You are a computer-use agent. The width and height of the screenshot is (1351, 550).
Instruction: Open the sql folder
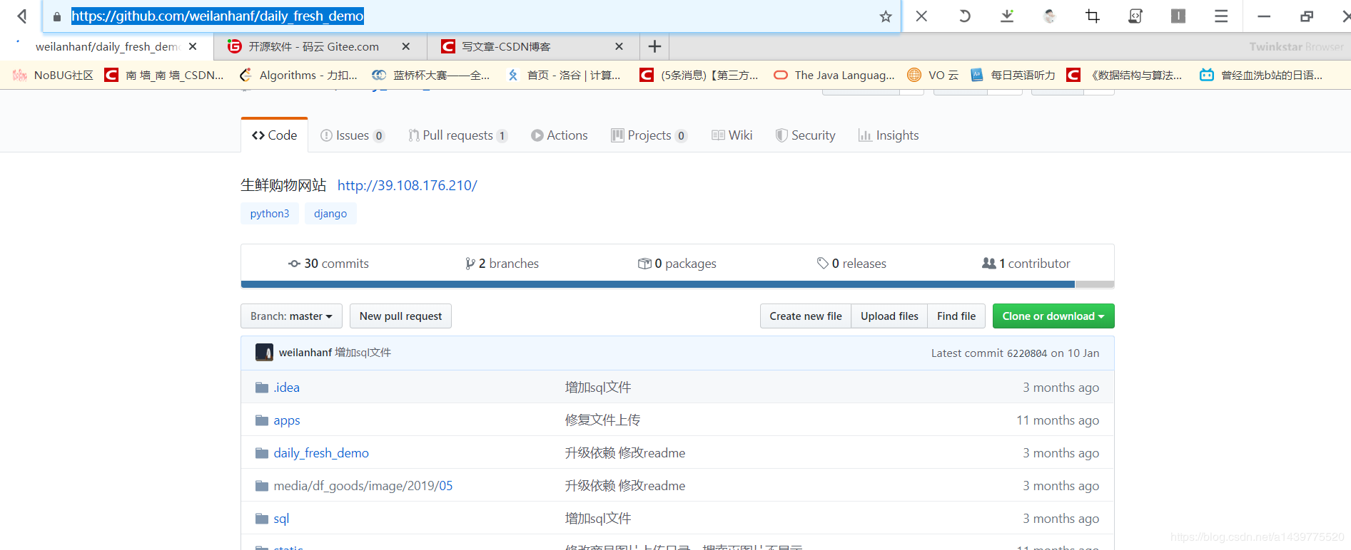click(281, 519)
